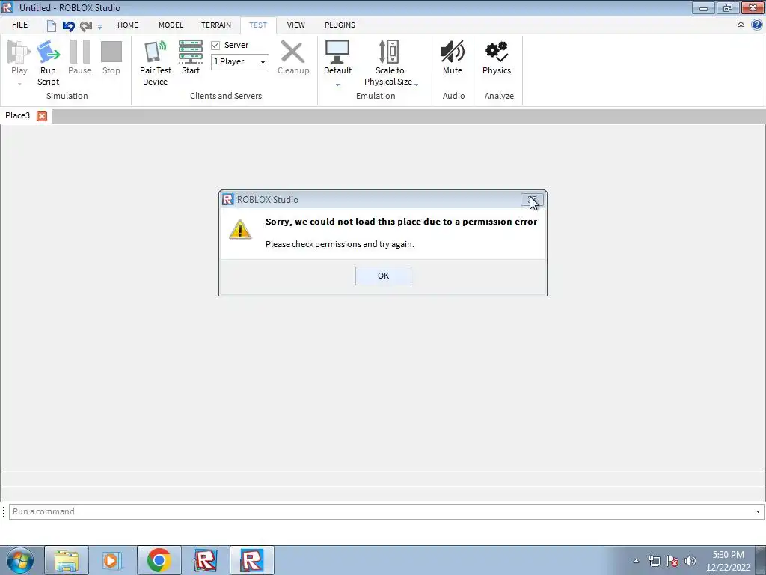Switch to the HOME ribbon tab

point(128,25)
